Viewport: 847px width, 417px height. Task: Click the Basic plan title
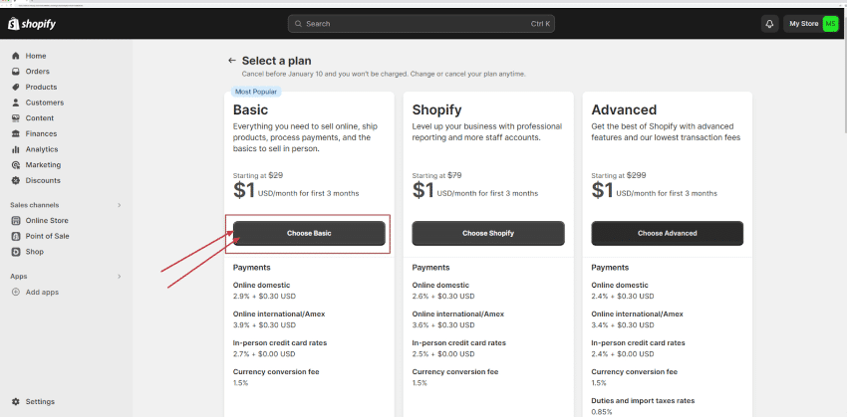tap(251, 110)
